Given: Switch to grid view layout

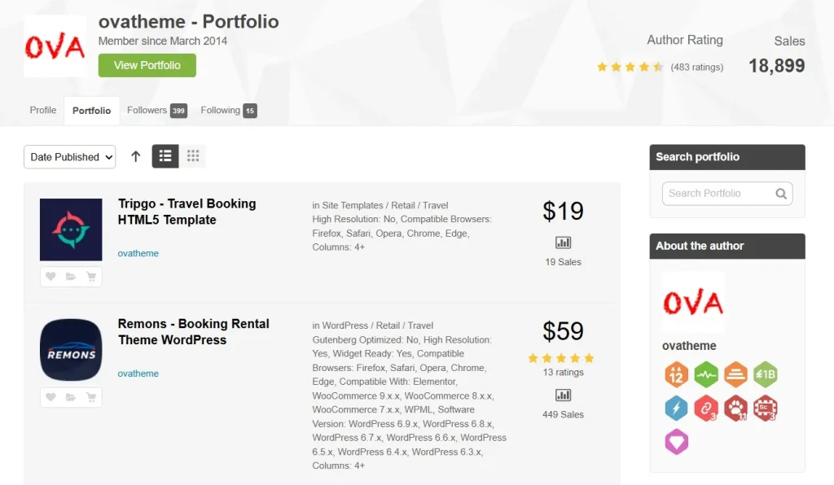Looking at the screenshot, I should click(x=192, y=156).
